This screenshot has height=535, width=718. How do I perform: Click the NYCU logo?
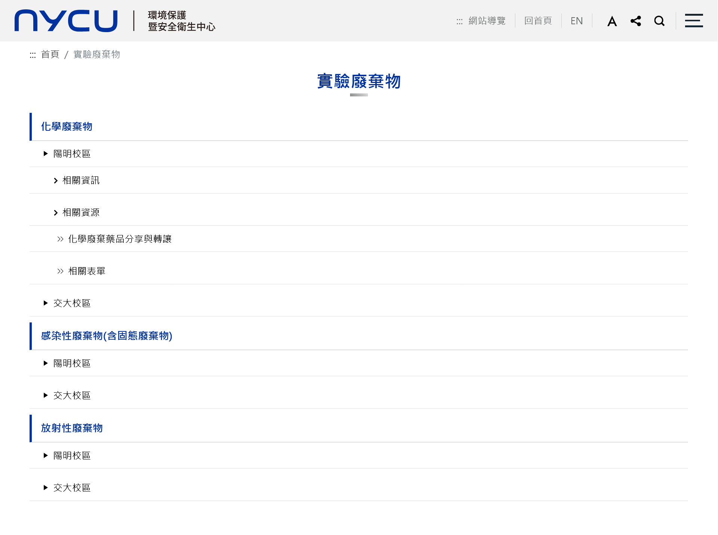click(66, 21)
